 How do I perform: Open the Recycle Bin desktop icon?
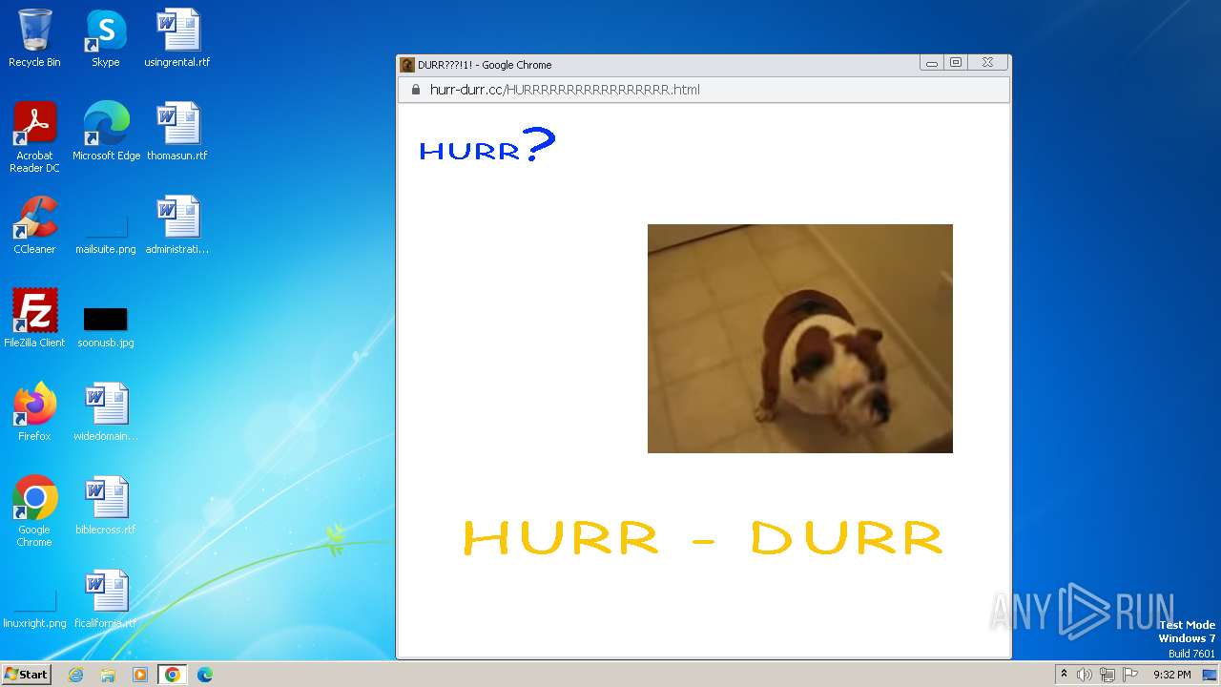34,38
